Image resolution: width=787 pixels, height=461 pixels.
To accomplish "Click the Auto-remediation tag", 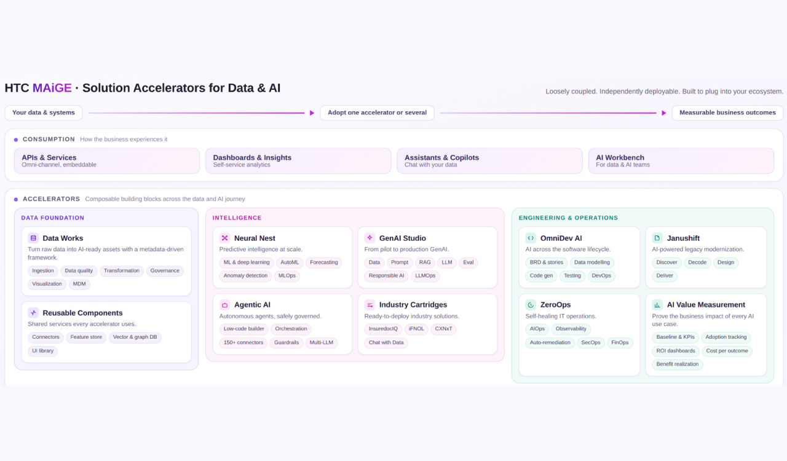I will pyautogui.click(x=550, y=342).
